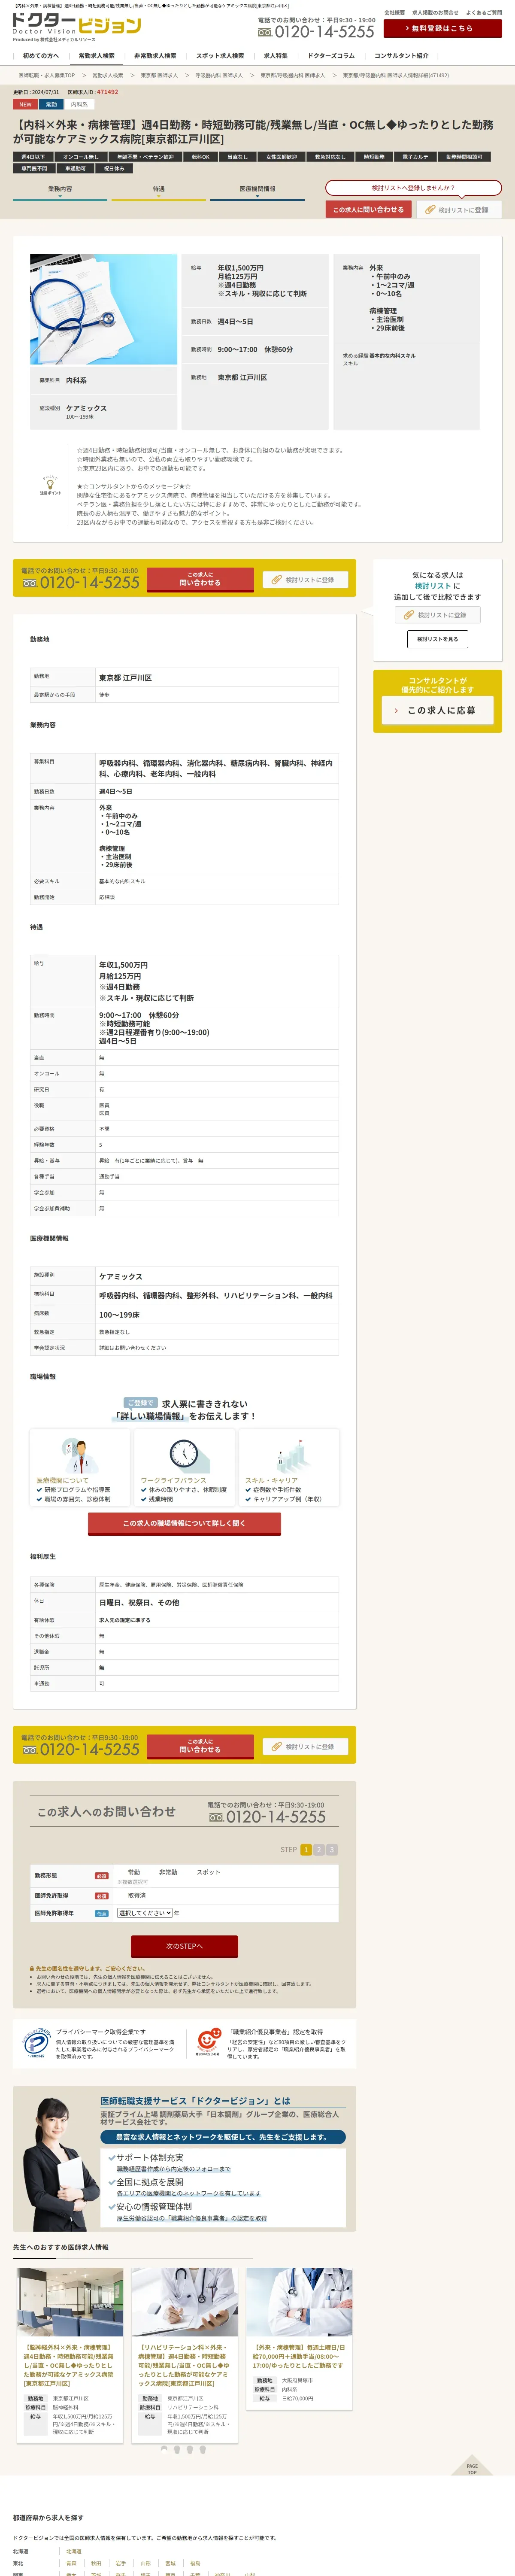The image size is (515, 2576).
Task: Open the ワークライフバランス clock card
Action: click(184, 1468)
